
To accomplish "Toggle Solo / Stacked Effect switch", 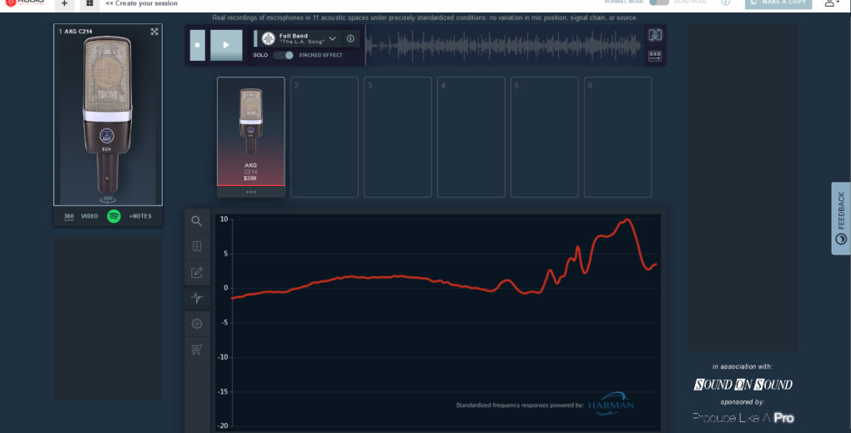I will (284, 55).
